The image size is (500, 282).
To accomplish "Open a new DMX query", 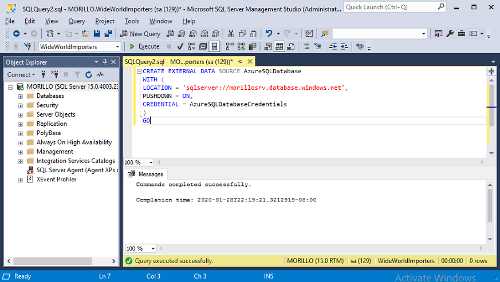I will coord(193,33).
